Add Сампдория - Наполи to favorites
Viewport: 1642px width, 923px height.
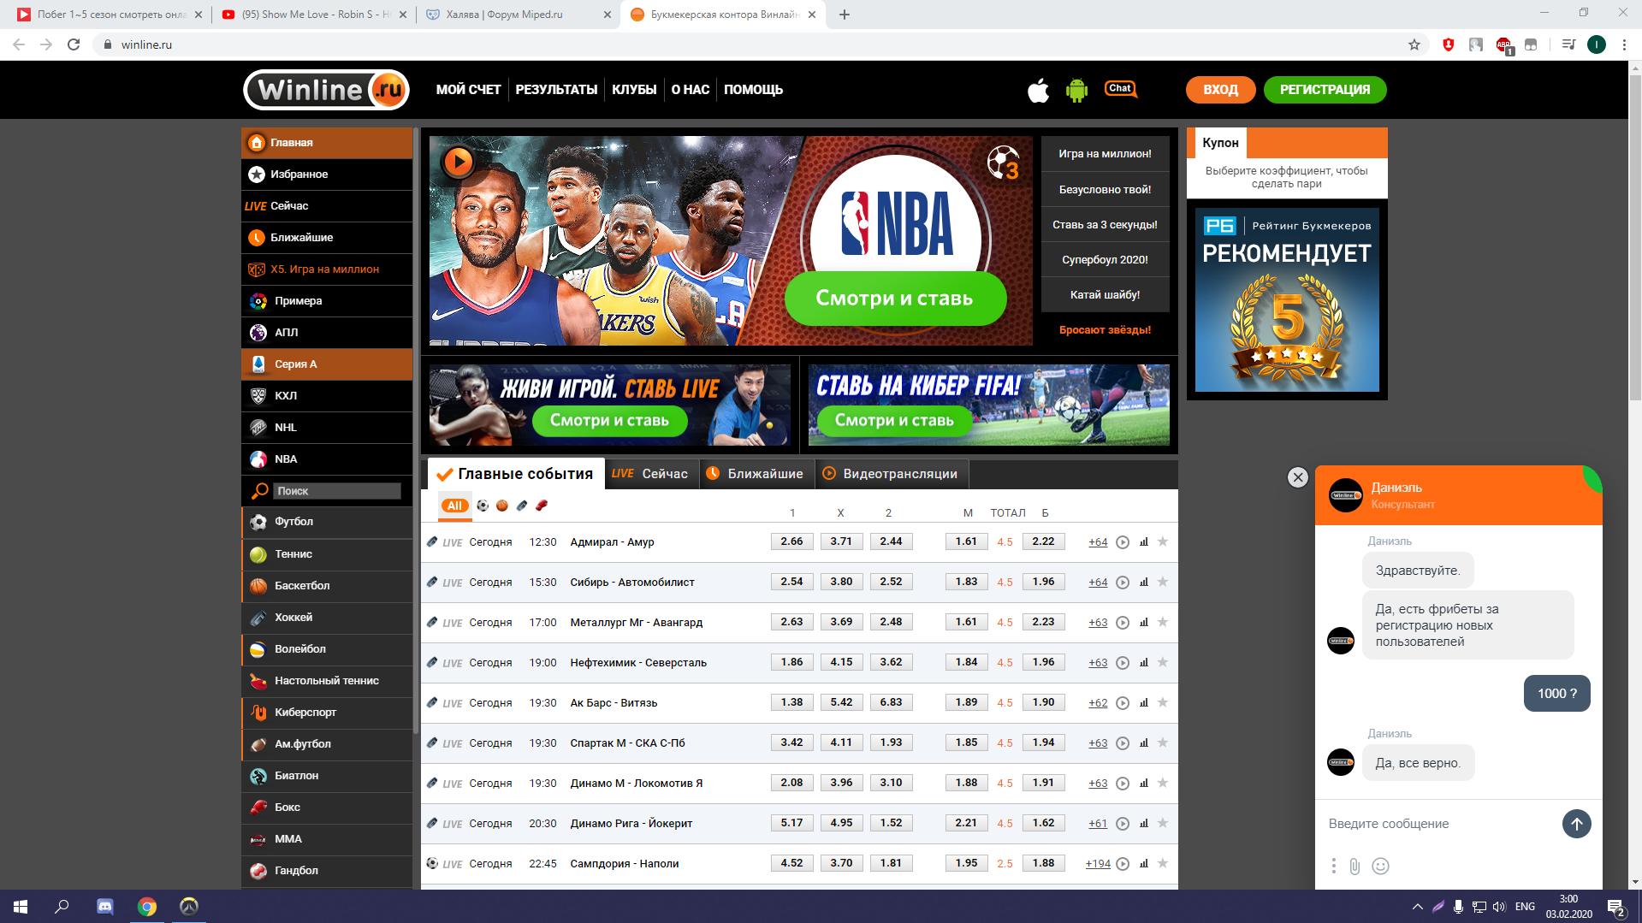click(x=1163, y=863)
